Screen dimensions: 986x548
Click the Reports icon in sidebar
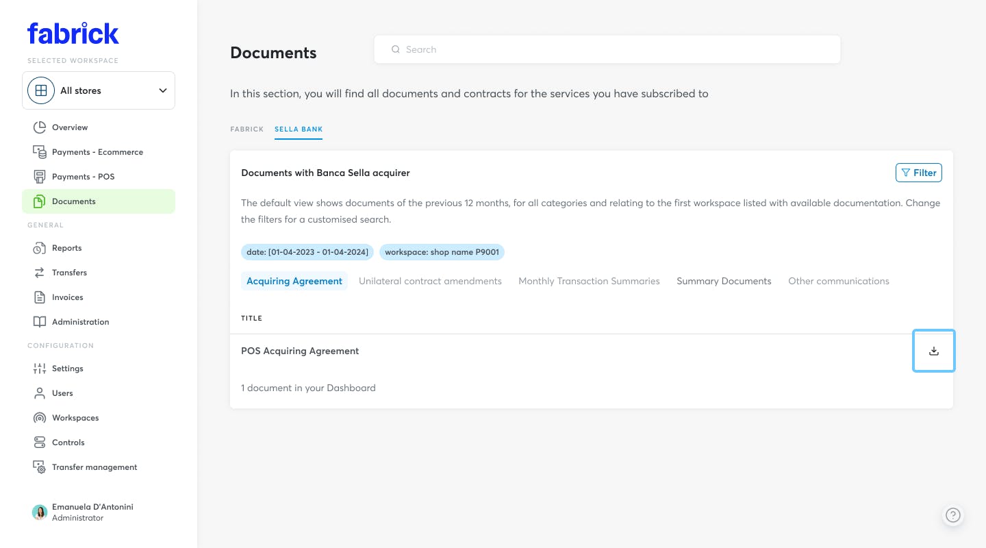coord(40,248)
